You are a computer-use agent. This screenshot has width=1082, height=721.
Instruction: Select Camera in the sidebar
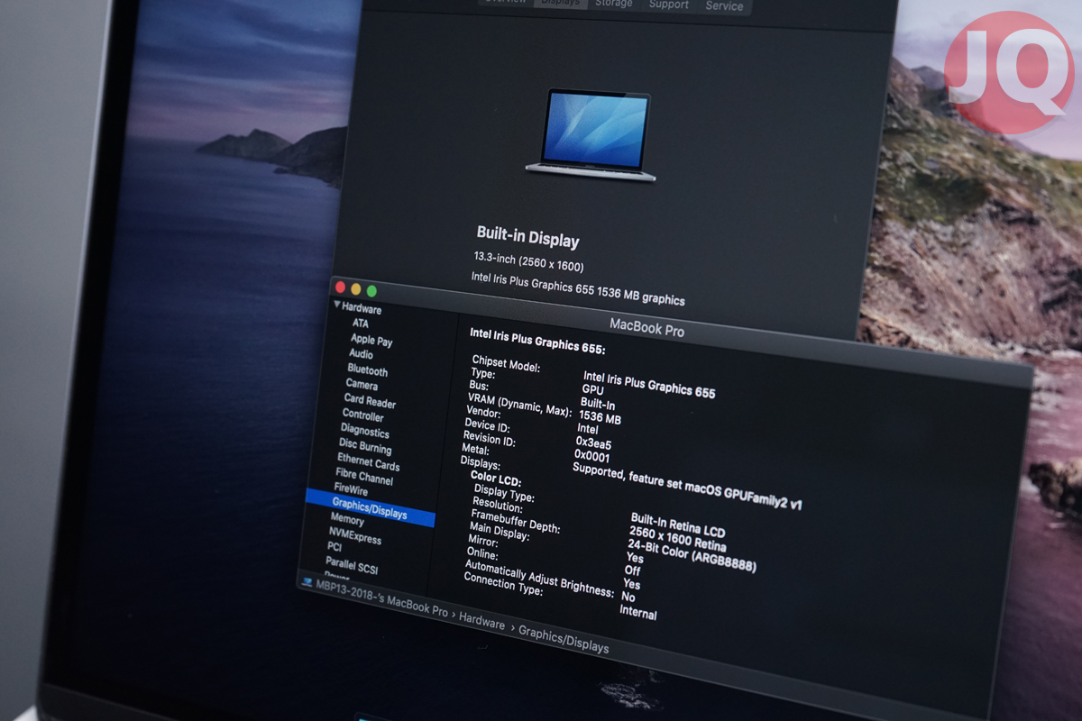tap(362, 385)
